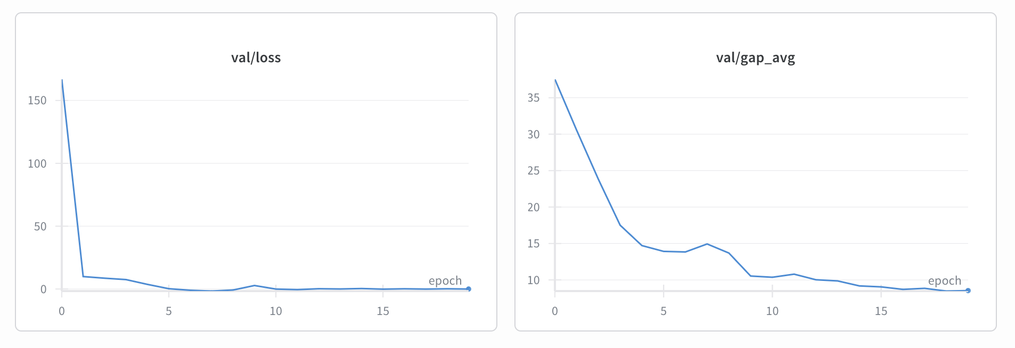Screen dimensions: 1015x348
Task: Click the val/gap_avg chart title
Action: pyautogui.click(x=755, y=57)
